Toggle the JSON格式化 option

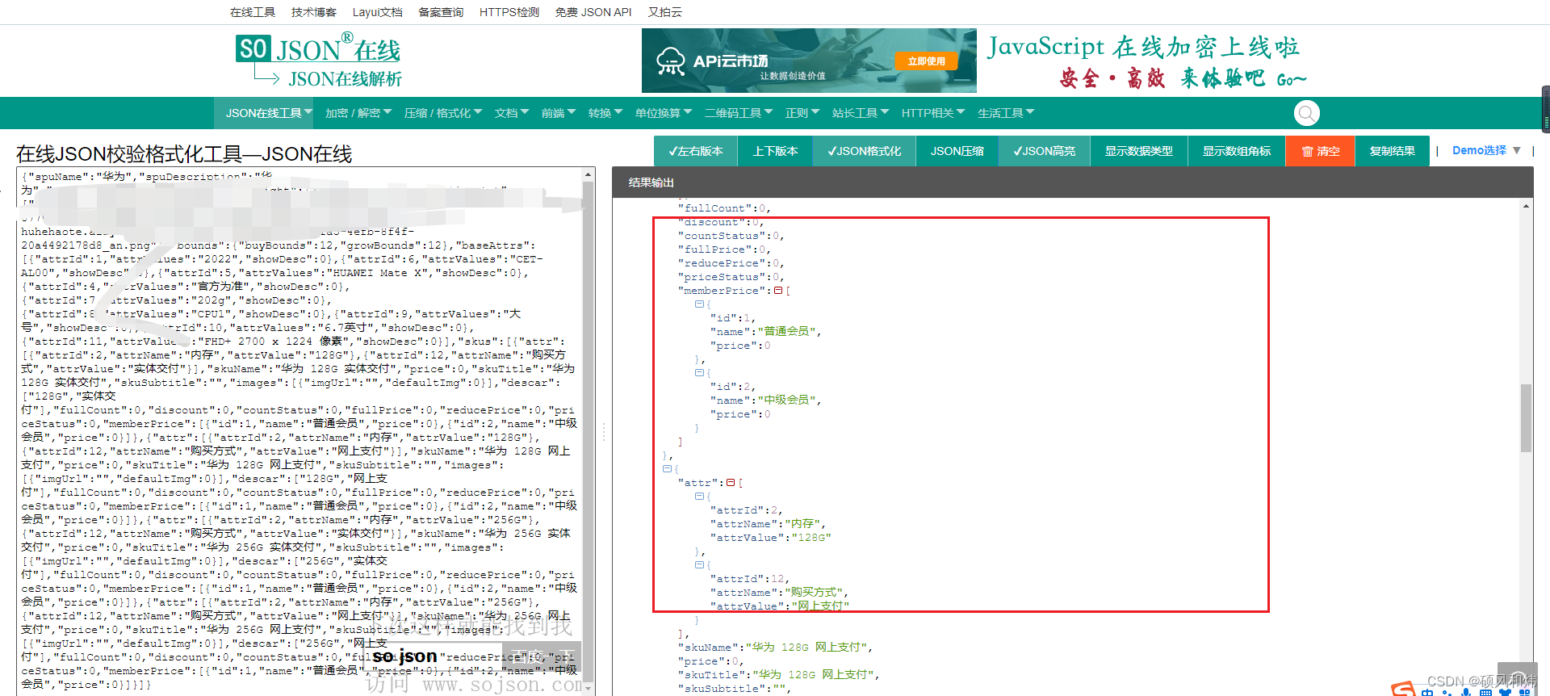coord(864,151)
